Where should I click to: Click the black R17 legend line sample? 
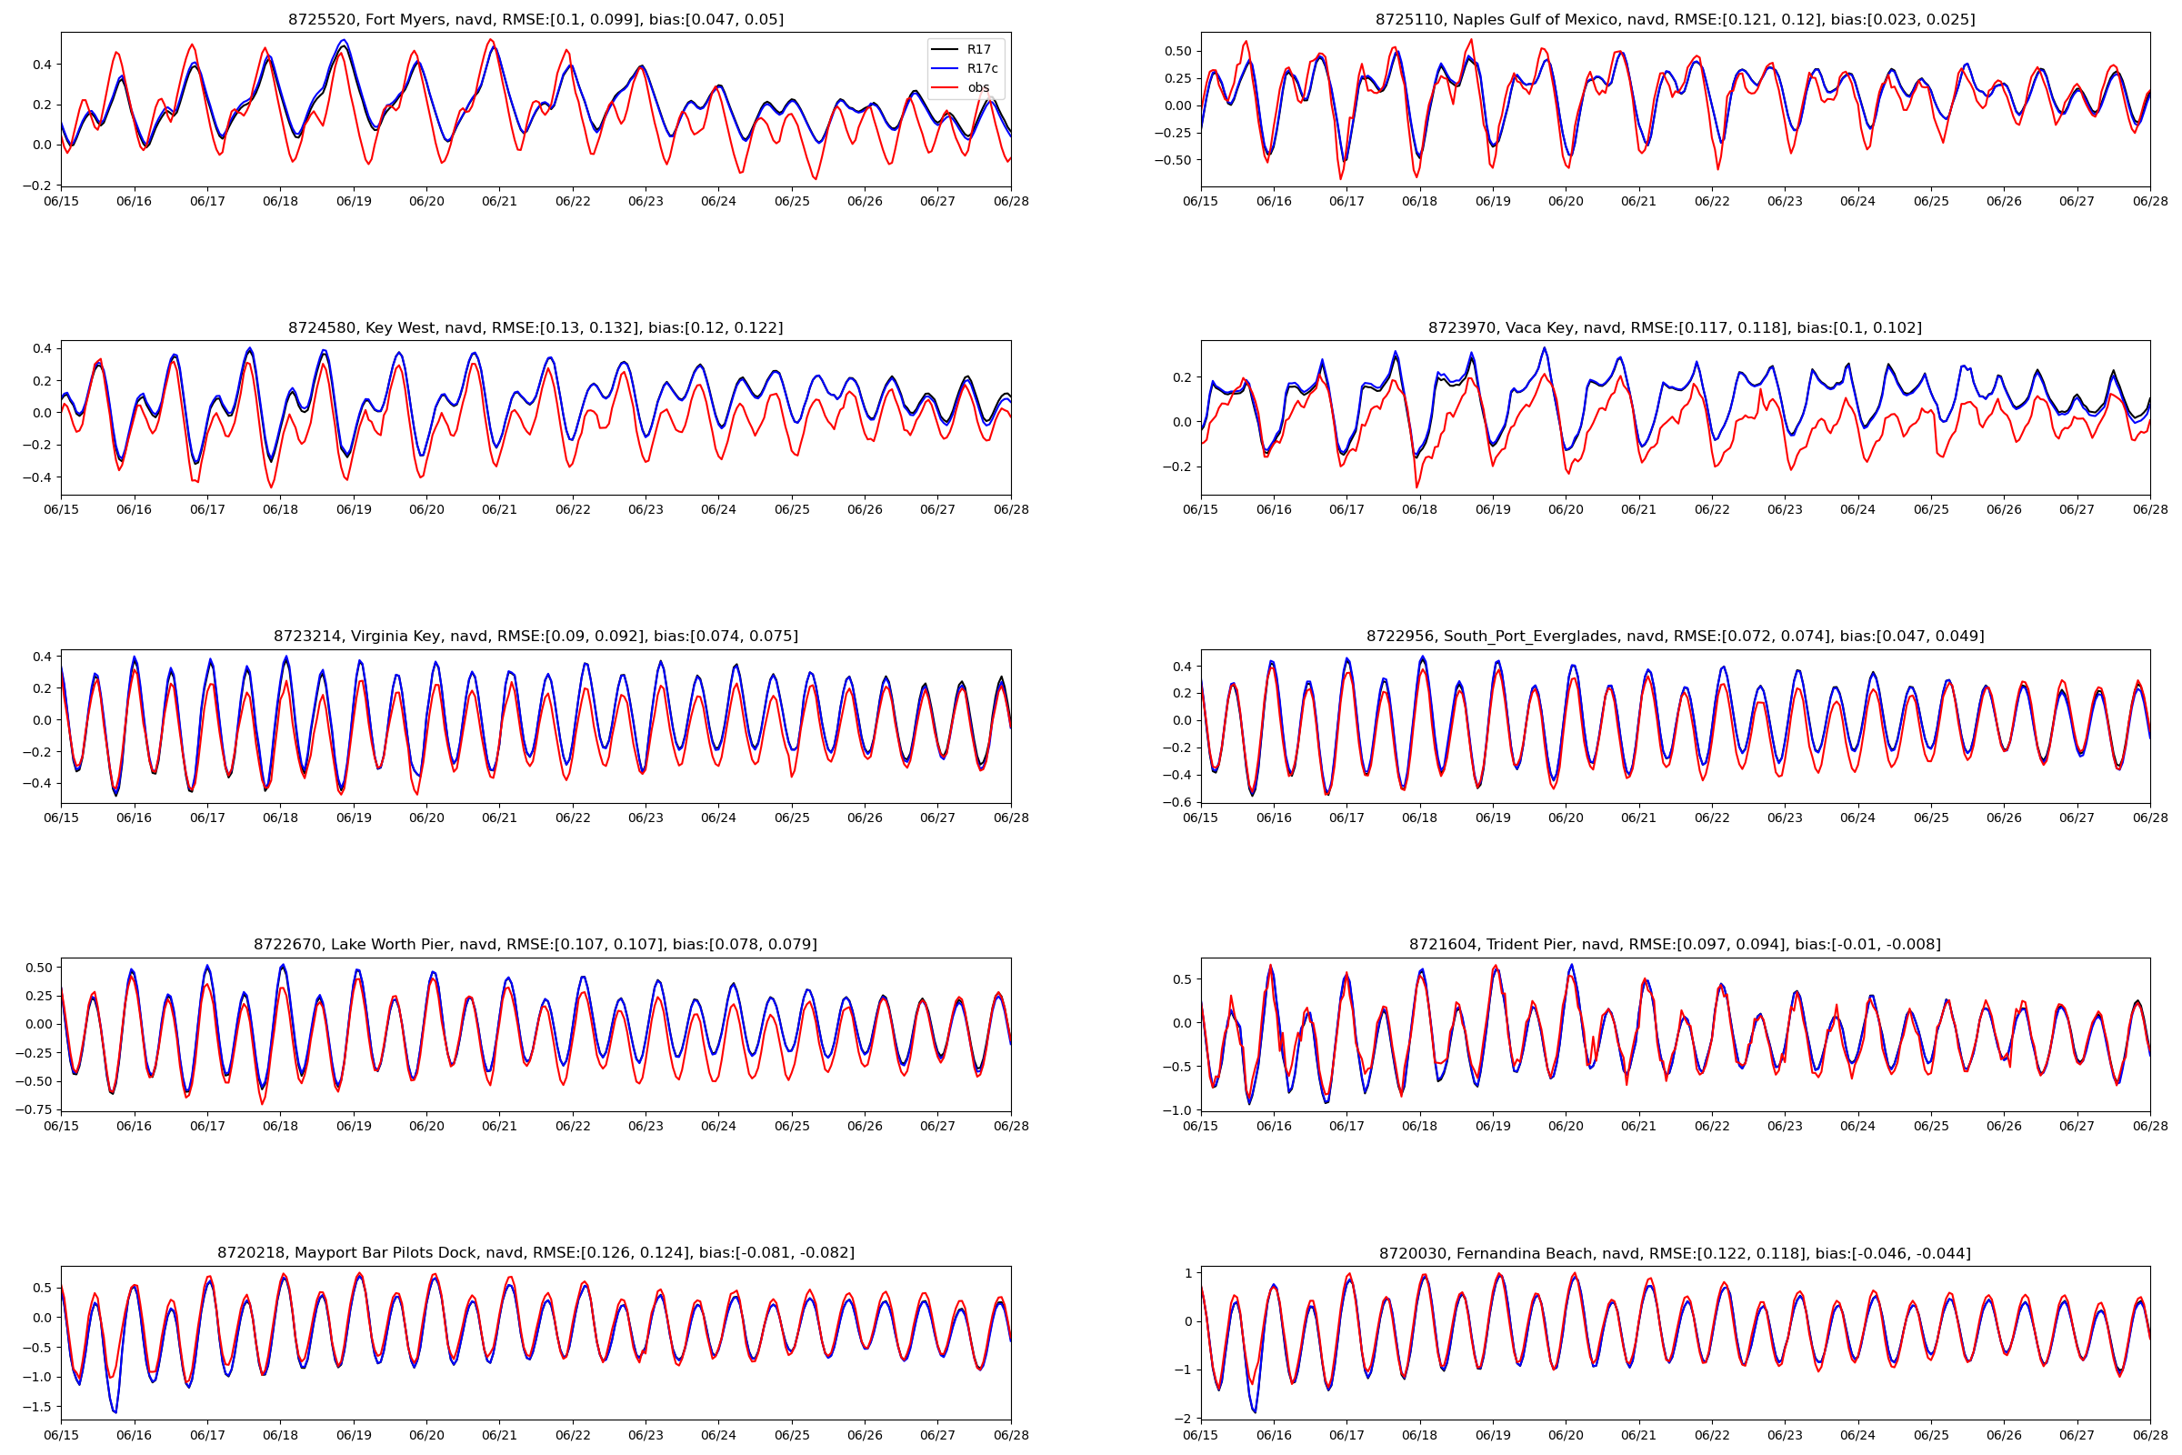pyautogui.click(x=944, y=49)
